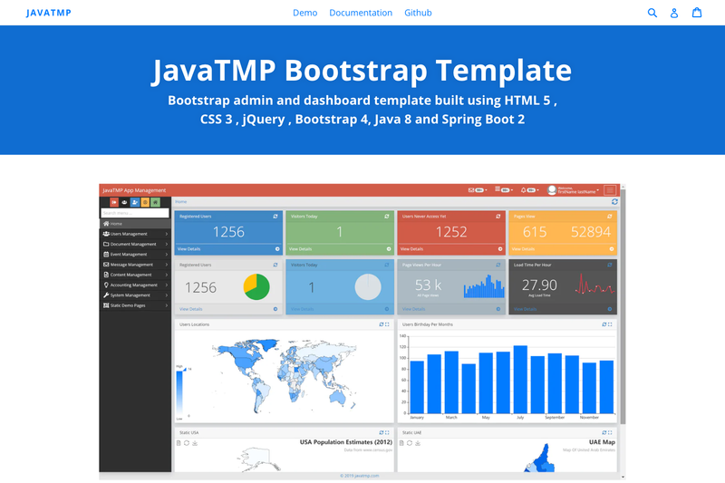Click View Details on green Visitors Today card
The width and height of the screenshot is (725, 483).
[300, 249]
